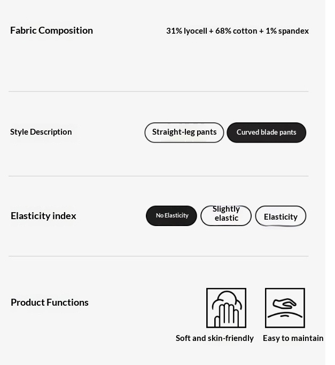This screenshot has height=365, width=335.
Task: Click the Style Description label
Action: pyautogui.click(x=41, y=132)
